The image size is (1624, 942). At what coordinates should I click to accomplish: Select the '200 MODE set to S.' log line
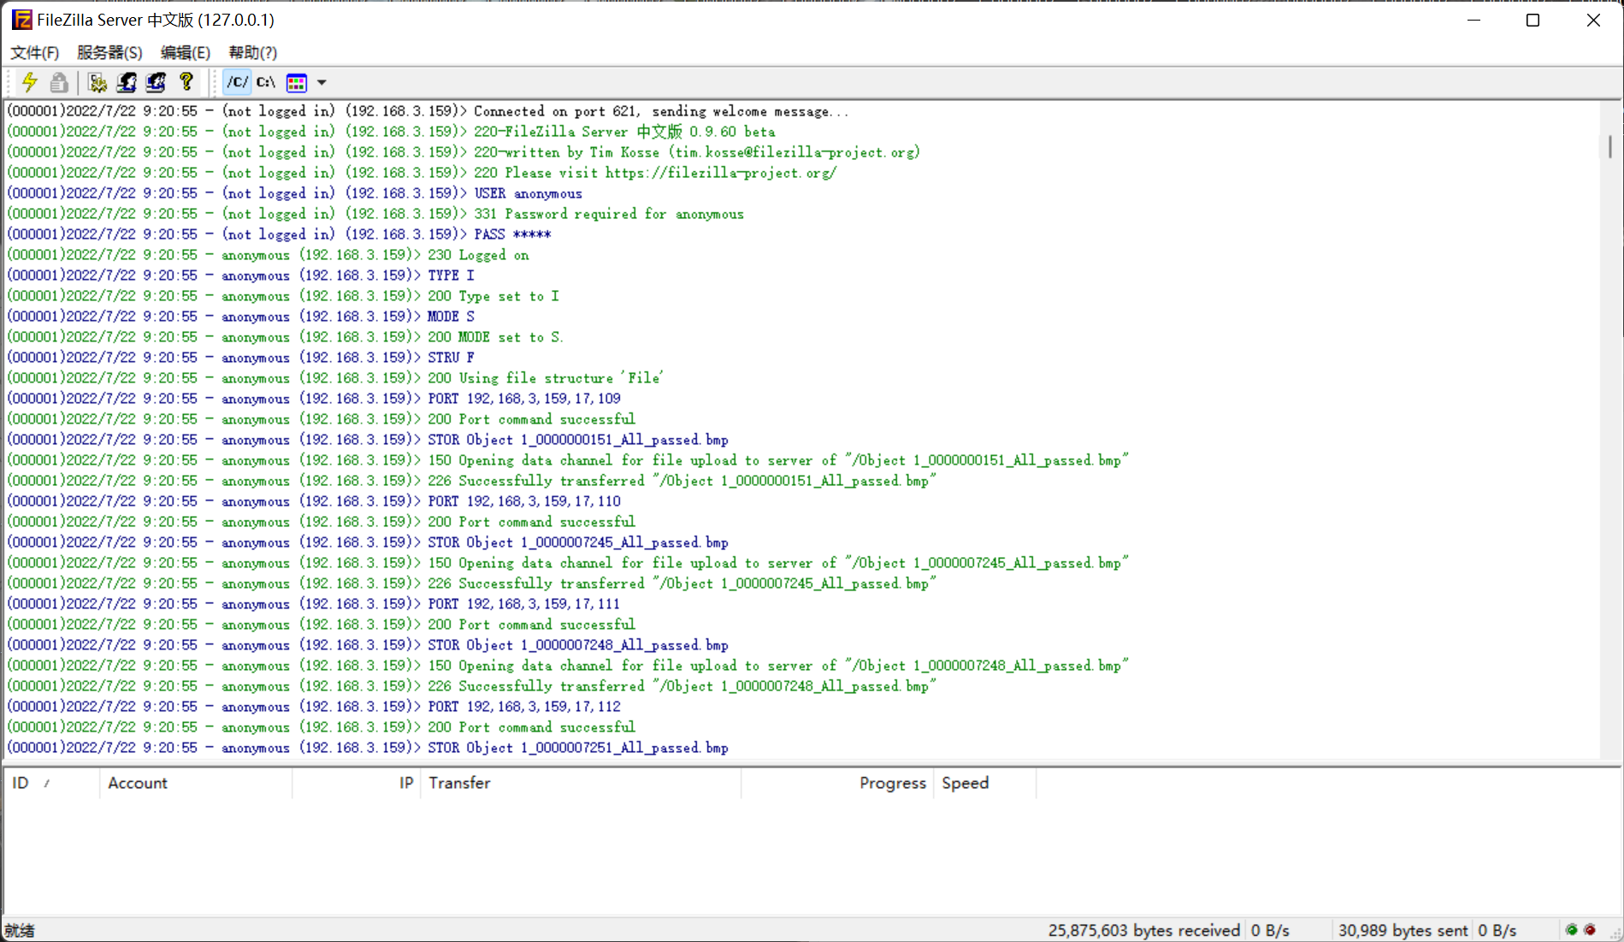pyautogui.click(x=286, y=337)
